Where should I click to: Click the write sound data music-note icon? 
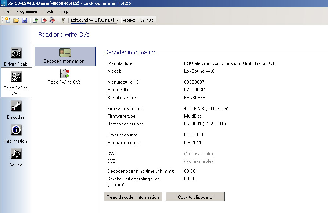[52, 20]
